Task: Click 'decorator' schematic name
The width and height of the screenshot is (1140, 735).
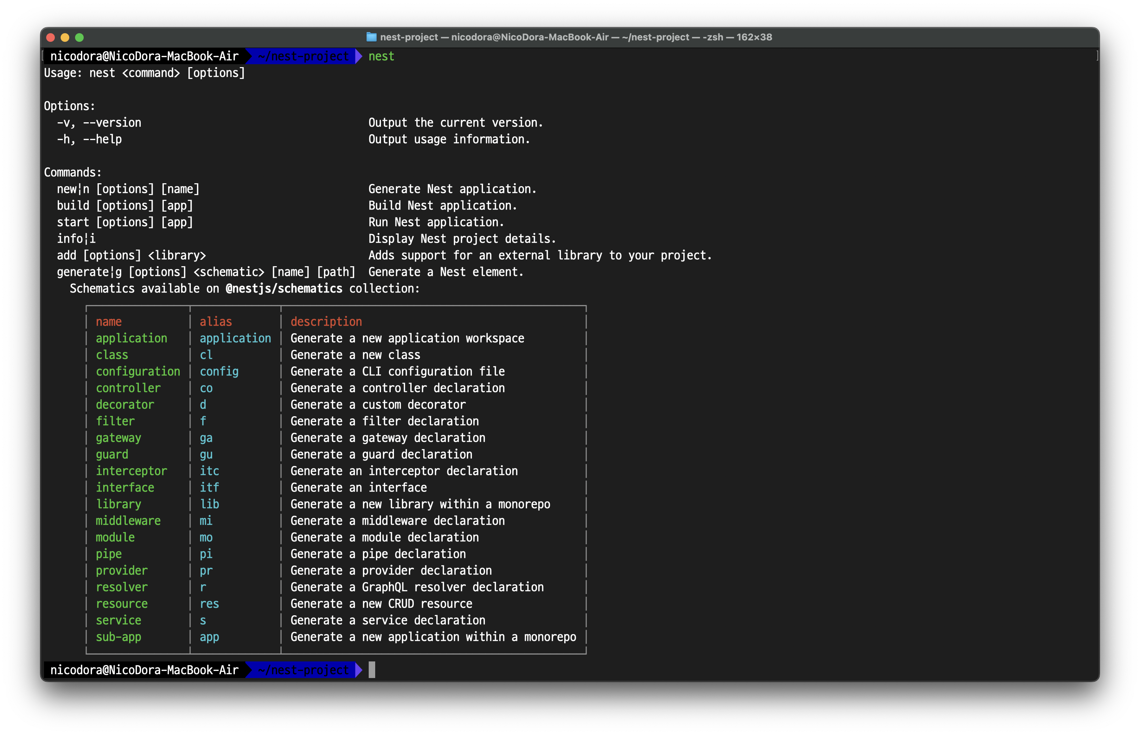Action: pyautogui.click(x=125, y=405)
